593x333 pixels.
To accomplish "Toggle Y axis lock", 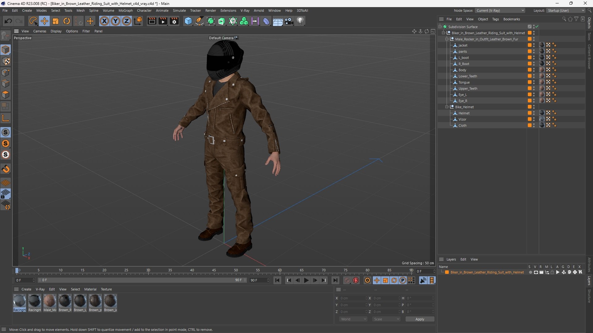I will pyautogui.click(x=116, y=21).
